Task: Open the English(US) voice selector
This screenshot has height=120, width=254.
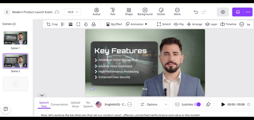Action: 114,105
